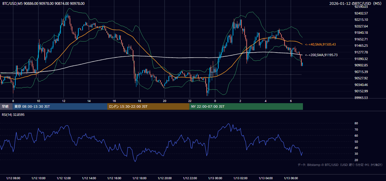Click hour label 8 under the price chart
The height and width of the screenshot is (181, 386).
tap(13, 101)
